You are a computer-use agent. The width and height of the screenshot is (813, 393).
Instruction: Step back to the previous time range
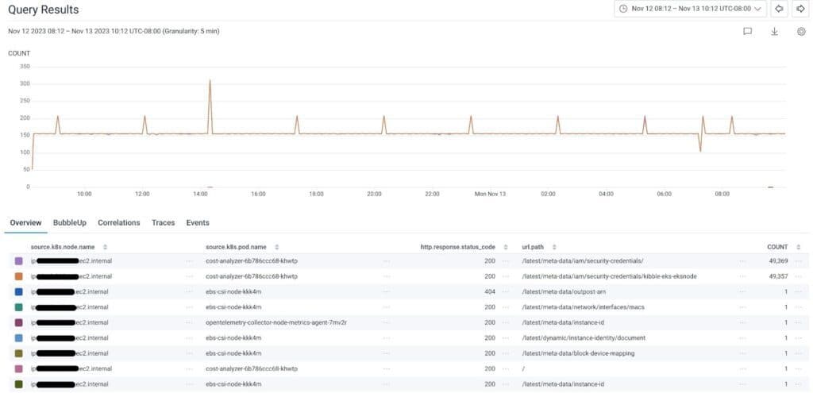[x=779, y=9]
